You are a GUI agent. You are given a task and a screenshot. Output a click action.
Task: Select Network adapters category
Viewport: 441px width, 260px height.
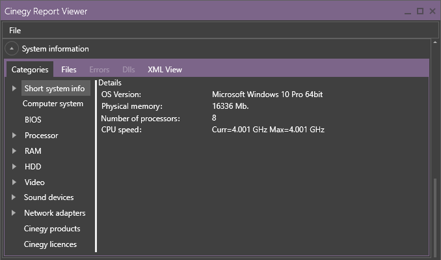click(55, 213)
